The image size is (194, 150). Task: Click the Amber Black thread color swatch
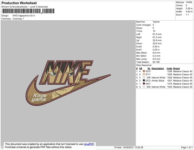[x=144, y=80]
